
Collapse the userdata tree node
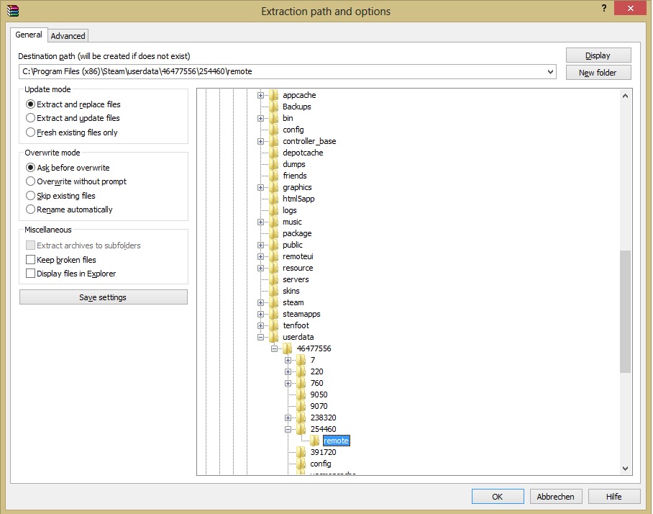(261, 337)
